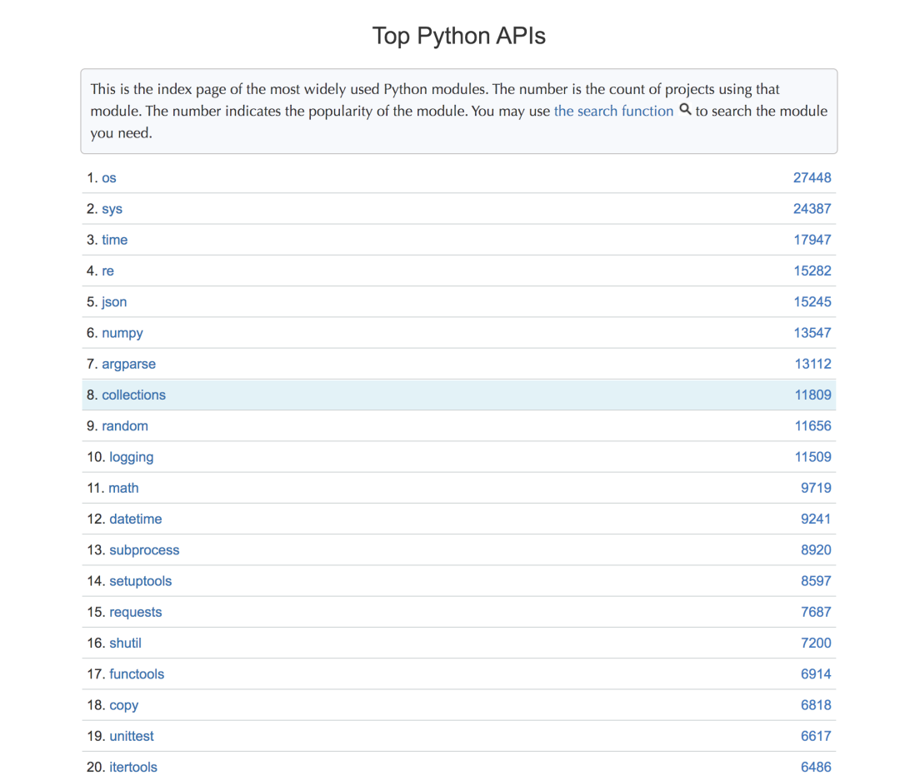Open the requests module page
The image size is (900, 780).
(x=135, y=611)
